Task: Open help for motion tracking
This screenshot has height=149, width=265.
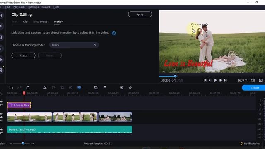Action: [114, 33]
